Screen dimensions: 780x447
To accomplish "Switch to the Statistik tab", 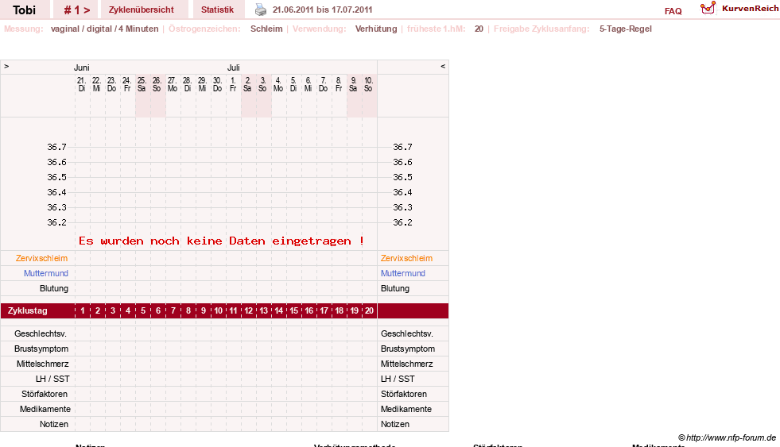I will 217,10.
